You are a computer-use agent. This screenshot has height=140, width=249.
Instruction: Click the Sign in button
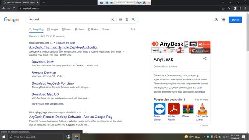(x=235, y=20)
